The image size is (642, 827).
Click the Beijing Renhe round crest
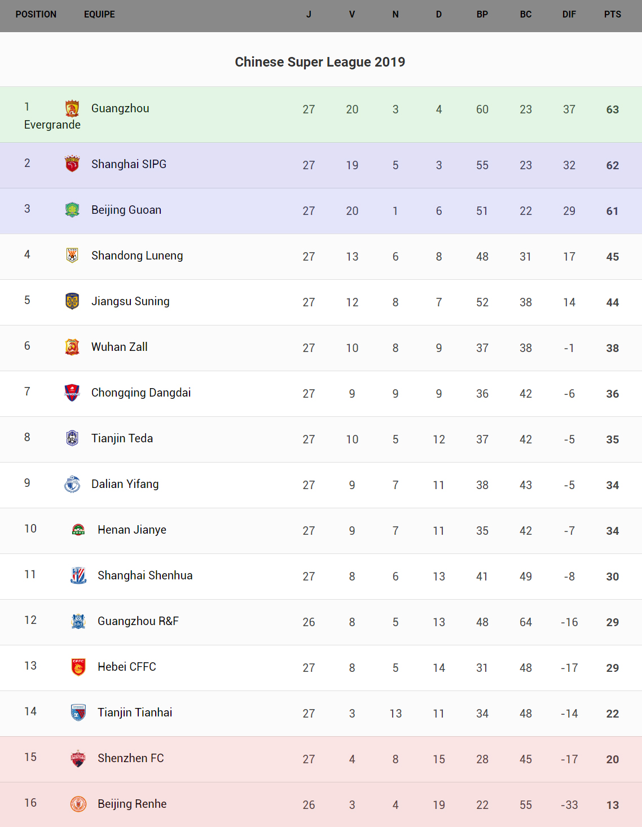pyautogui.click(x=78, y=804)
